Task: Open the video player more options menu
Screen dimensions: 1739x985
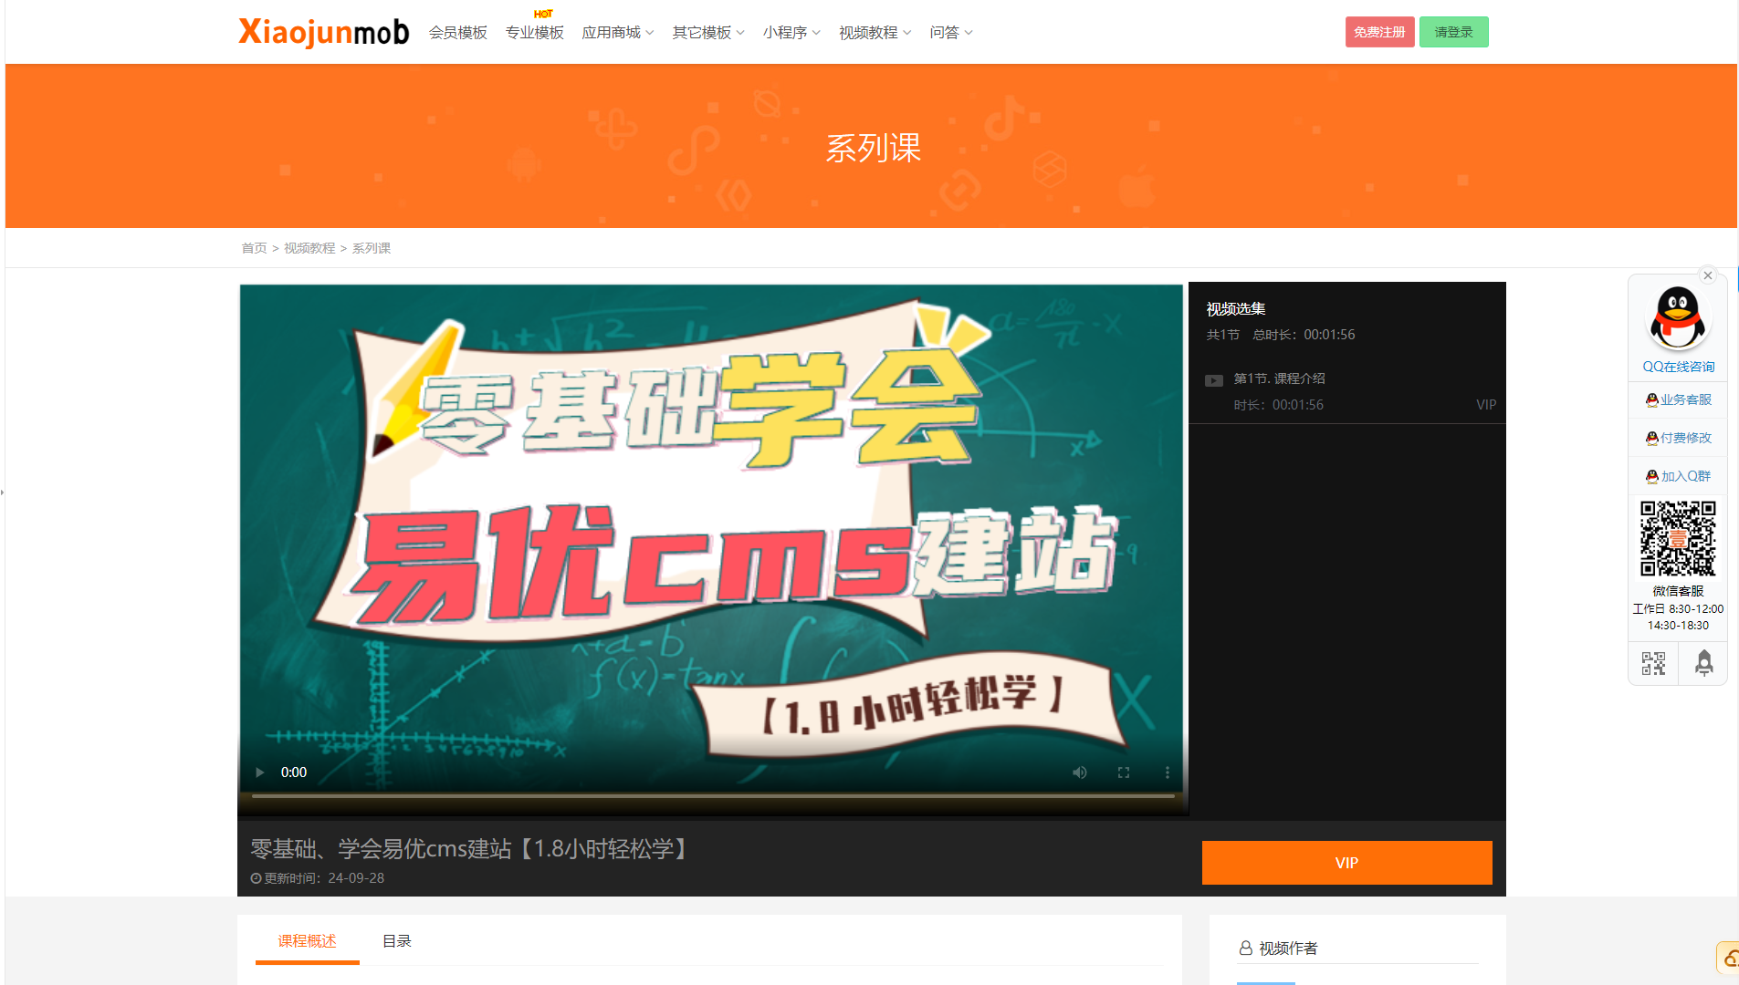Action: click(x=1168, y=772)
